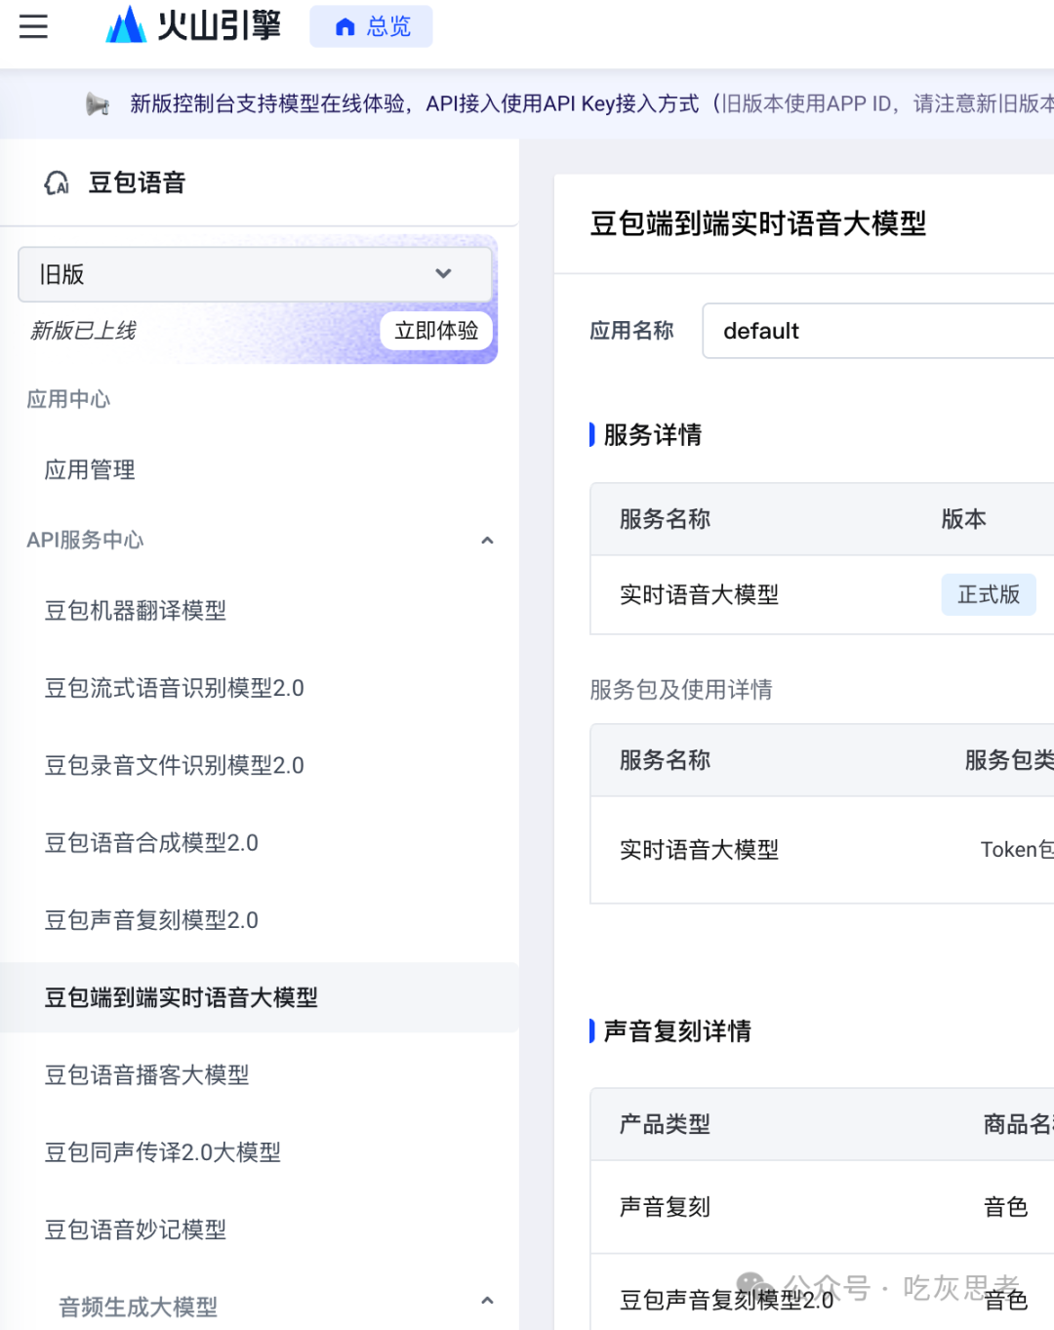This screenshot has height=1330, width=1054.
Task: Click the 声音复刻 table row cell
Action: [665, 1207]
